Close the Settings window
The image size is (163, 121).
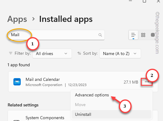click(x=158, y=1)
